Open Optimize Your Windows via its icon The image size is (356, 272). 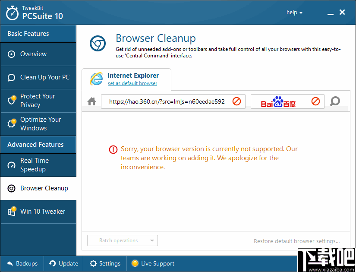tap(11, 124)
